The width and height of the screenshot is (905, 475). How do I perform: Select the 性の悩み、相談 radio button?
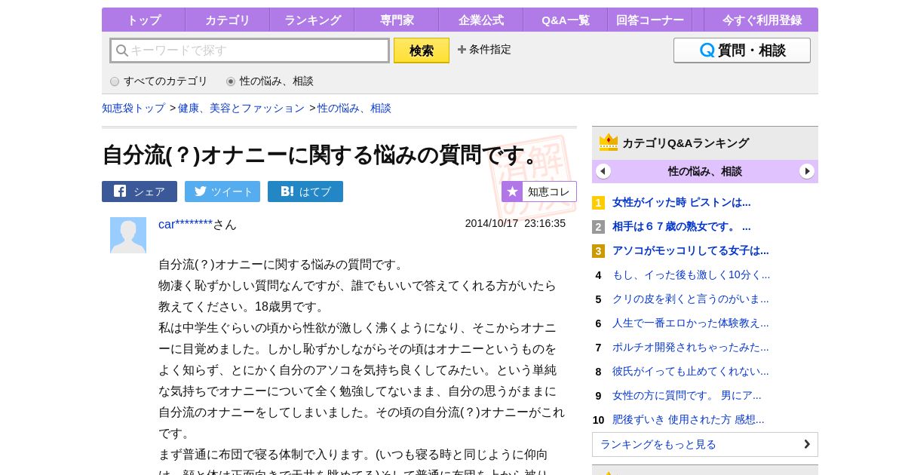231,81
